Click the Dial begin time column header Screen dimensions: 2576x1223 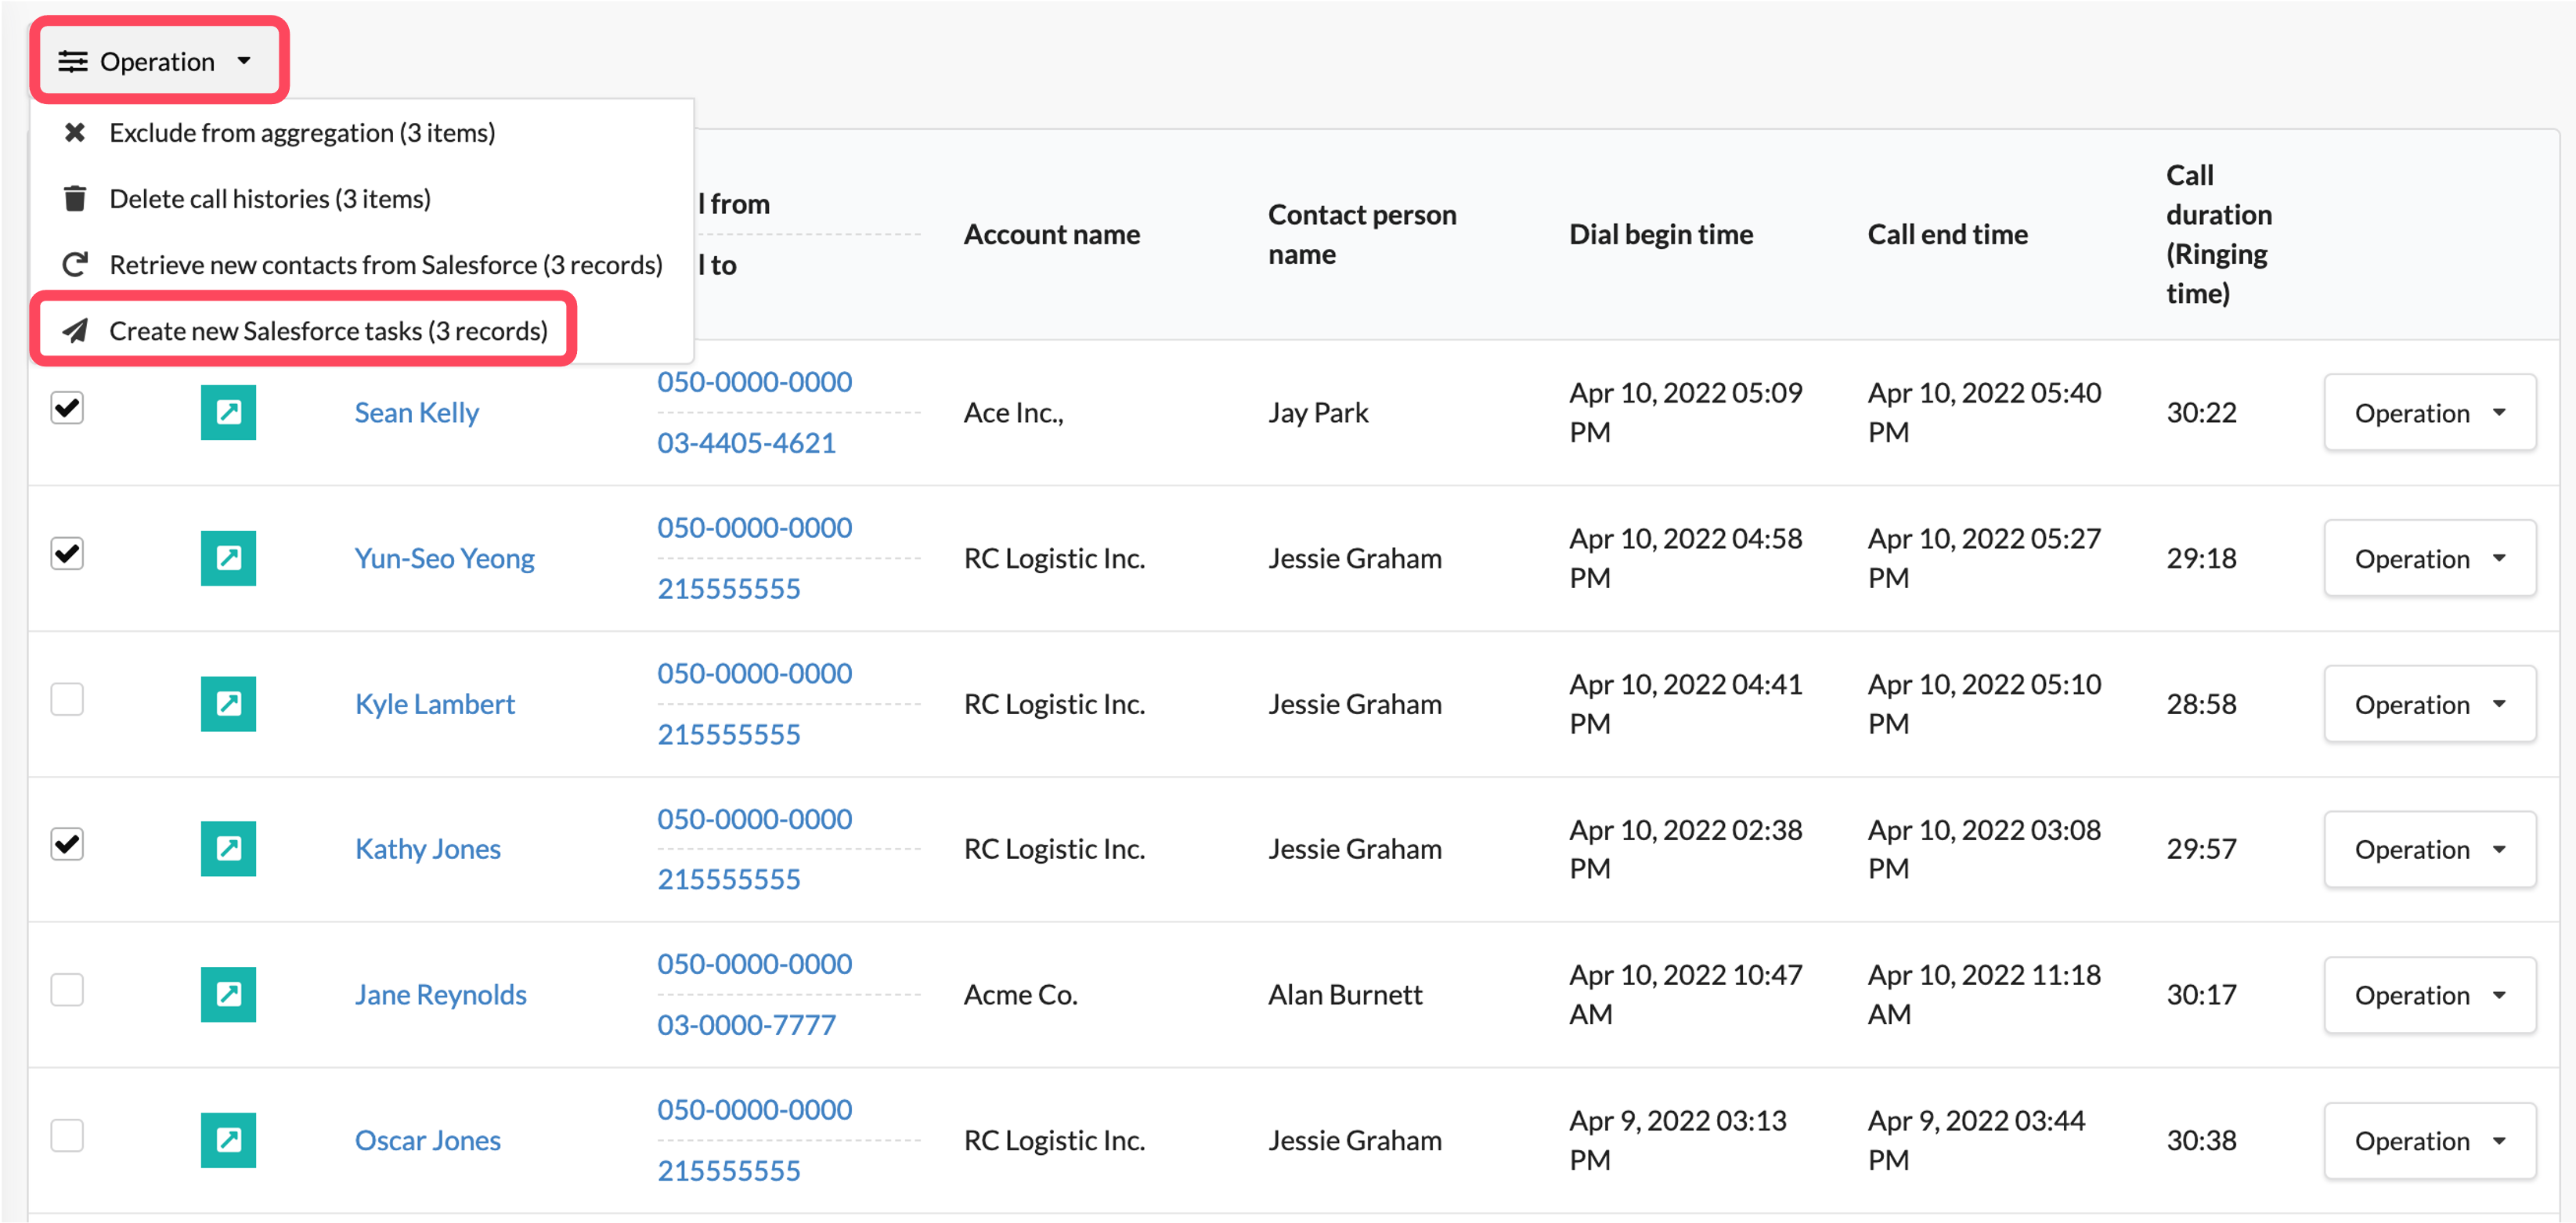coord(1661,235)
